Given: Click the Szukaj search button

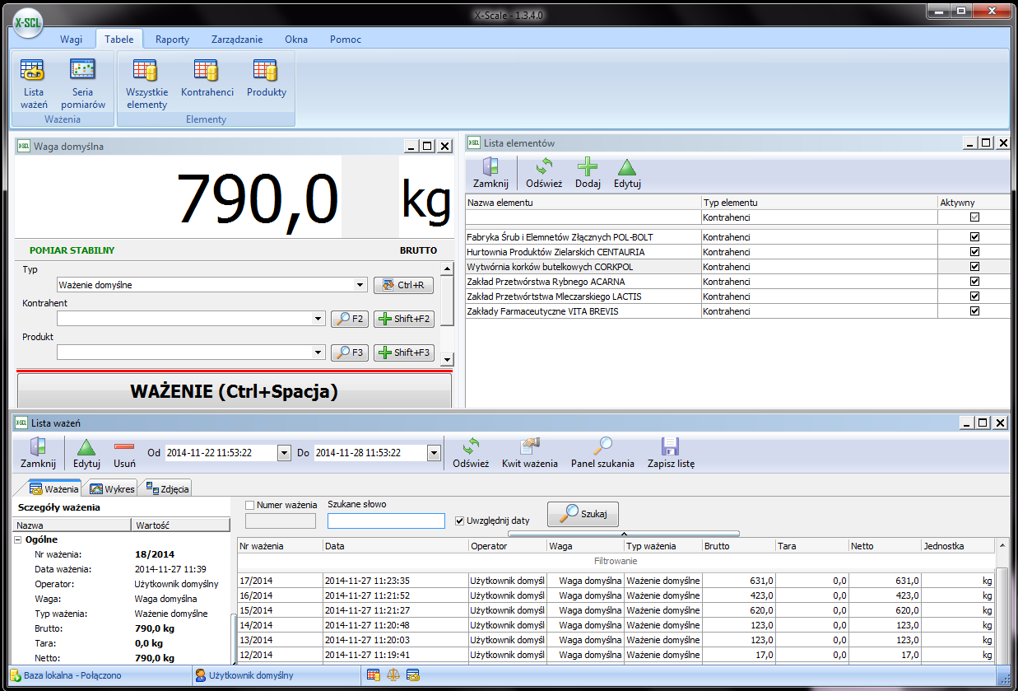Looking at the screenshot, I should point(583,514).
